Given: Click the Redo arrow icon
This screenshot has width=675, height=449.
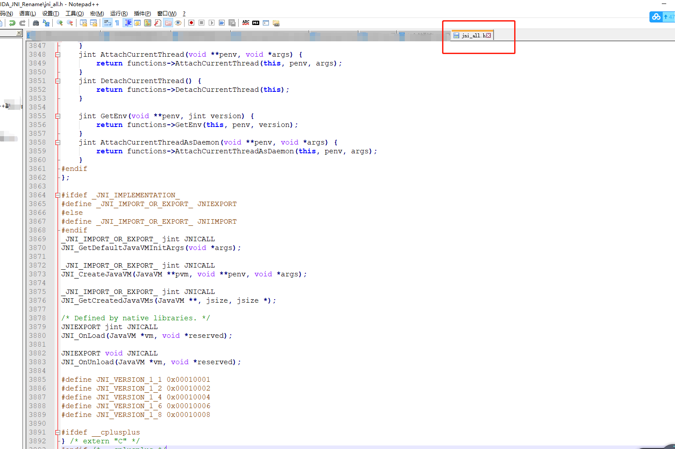Looking at the screenshot, I should 22,23.
